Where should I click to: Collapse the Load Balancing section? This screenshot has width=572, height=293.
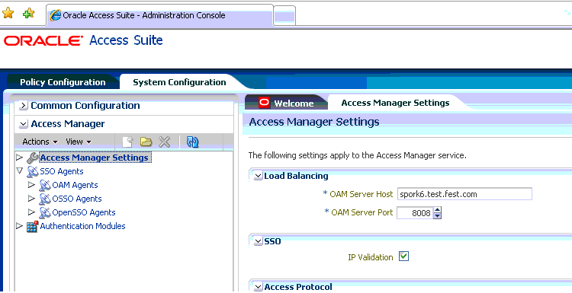coord(259,176)
